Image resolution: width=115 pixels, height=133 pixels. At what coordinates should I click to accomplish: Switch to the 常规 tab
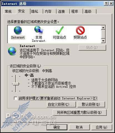(8, 11)
